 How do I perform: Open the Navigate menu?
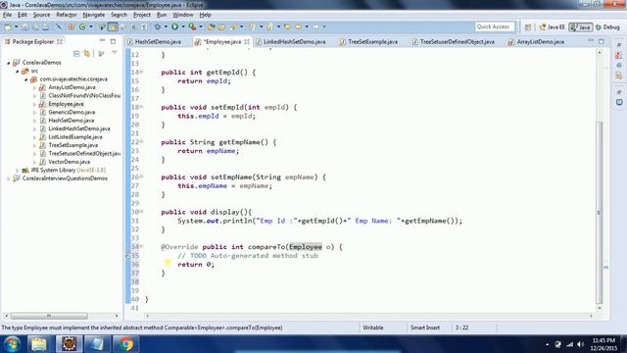(x=94, y=15)
